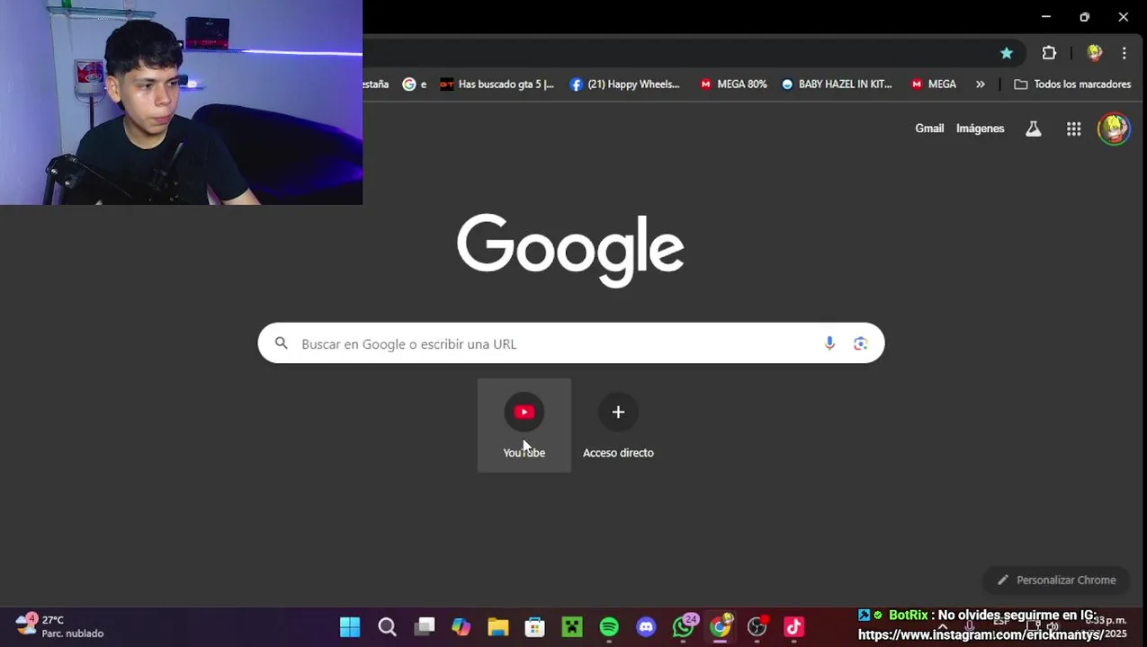This screenshot has width=1147, height=647.
Task: Open the 'BABY HAZEL IN KIT...' bookmark
Action: [836, 84]
